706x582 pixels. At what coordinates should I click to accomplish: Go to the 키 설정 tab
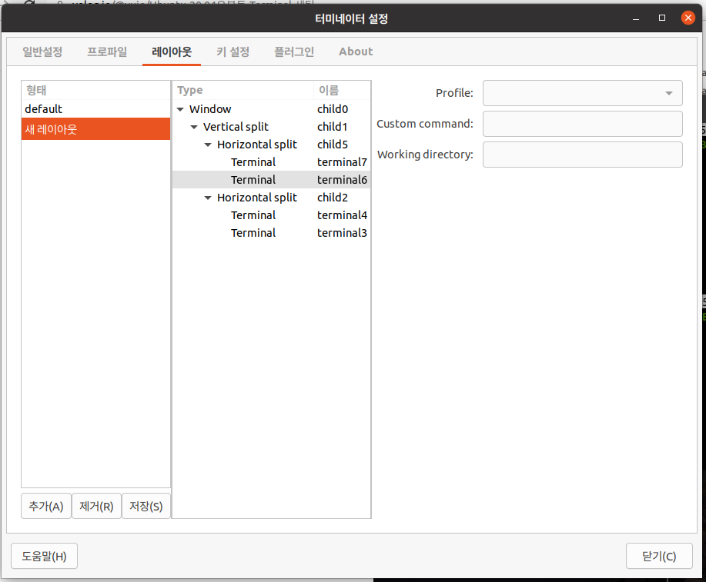[x=233, y=52]
